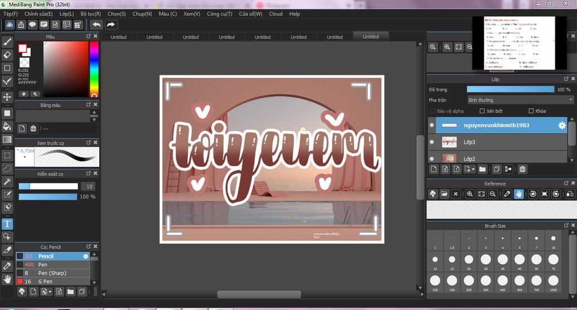Open Pencil brush settings gear
This screenshot has width=577, height=310.
click(x=86, y=256)
